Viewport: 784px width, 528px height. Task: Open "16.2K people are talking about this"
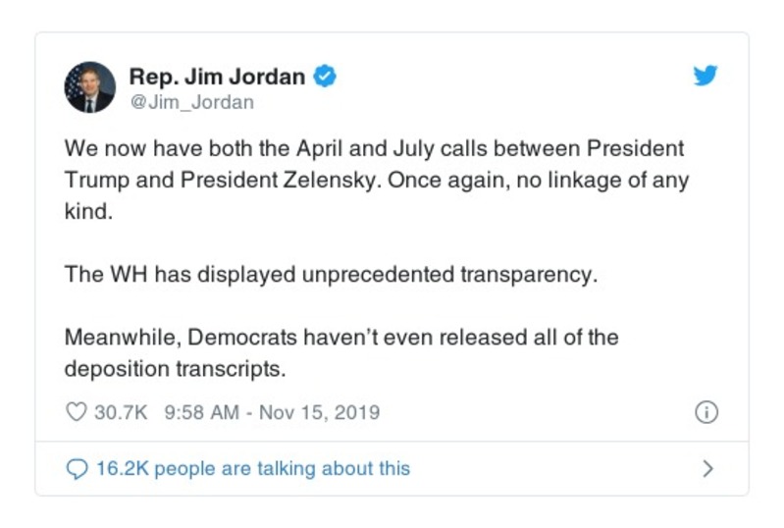tap(252, 469)
